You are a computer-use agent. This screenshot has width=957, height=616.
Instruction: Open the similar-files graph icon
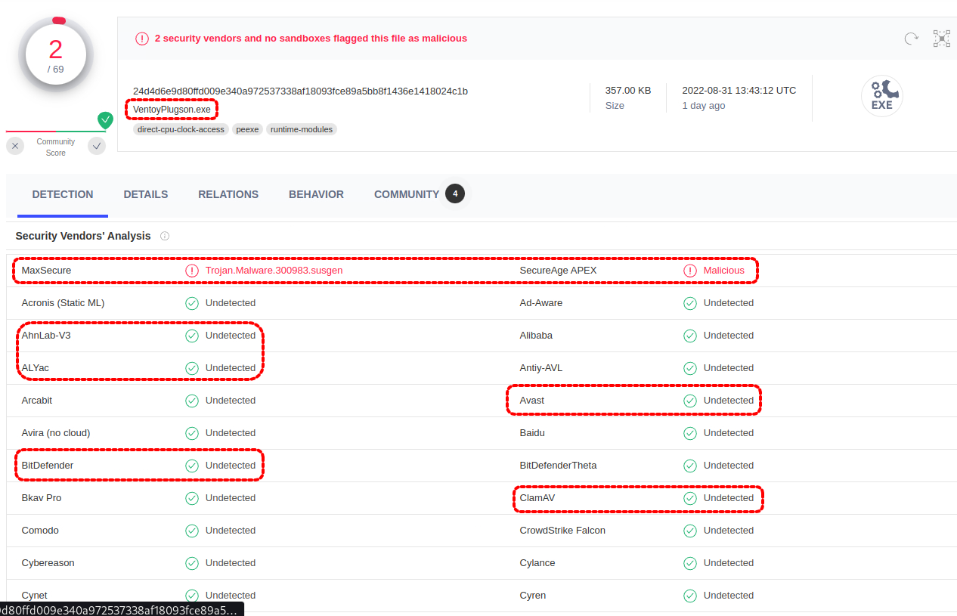[x=941, y=39]
